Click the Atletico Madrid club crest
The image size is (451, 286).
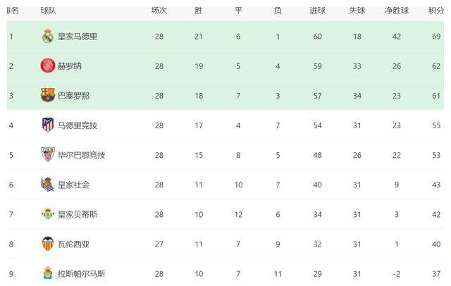point(47,125)
